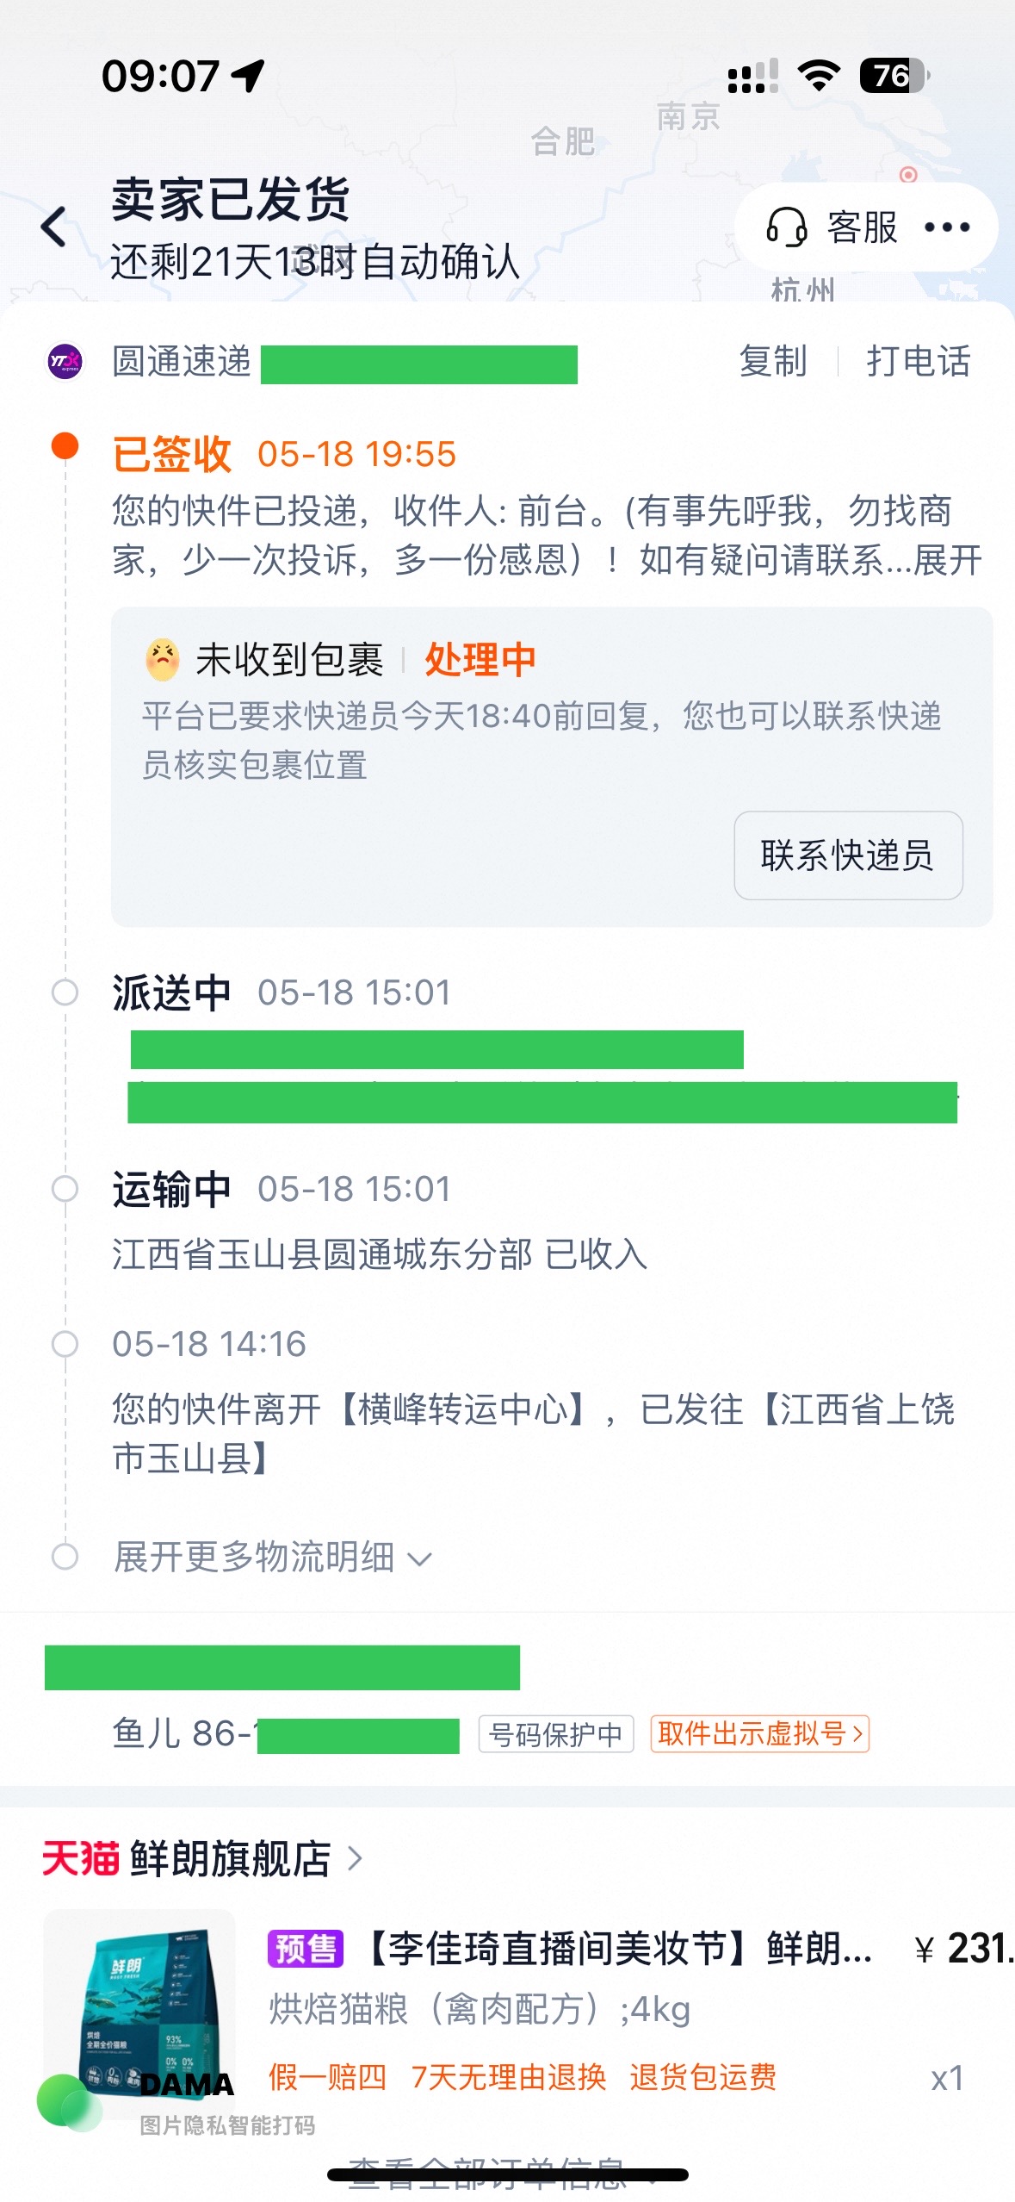1015x2202 pixels.
Task: Open the cat food product thumbnail
Action: tap(139, 2006)
